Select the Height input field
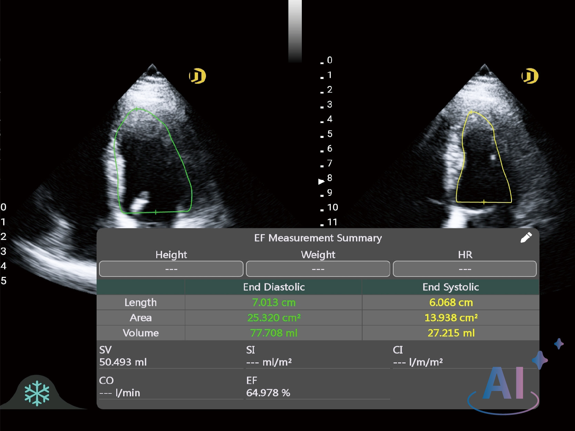575x431 pixels. [171, 269]
